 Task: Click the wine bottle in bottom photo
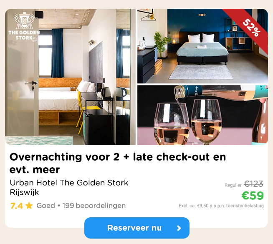click(x=221, y=92)
